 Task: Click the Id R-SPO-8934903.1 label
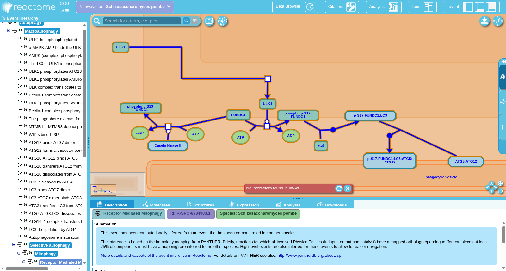click(x=191, y=214)
